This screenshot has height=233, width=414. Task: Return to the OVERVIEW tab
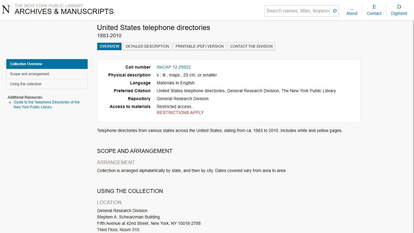click(x=109, y=46)
